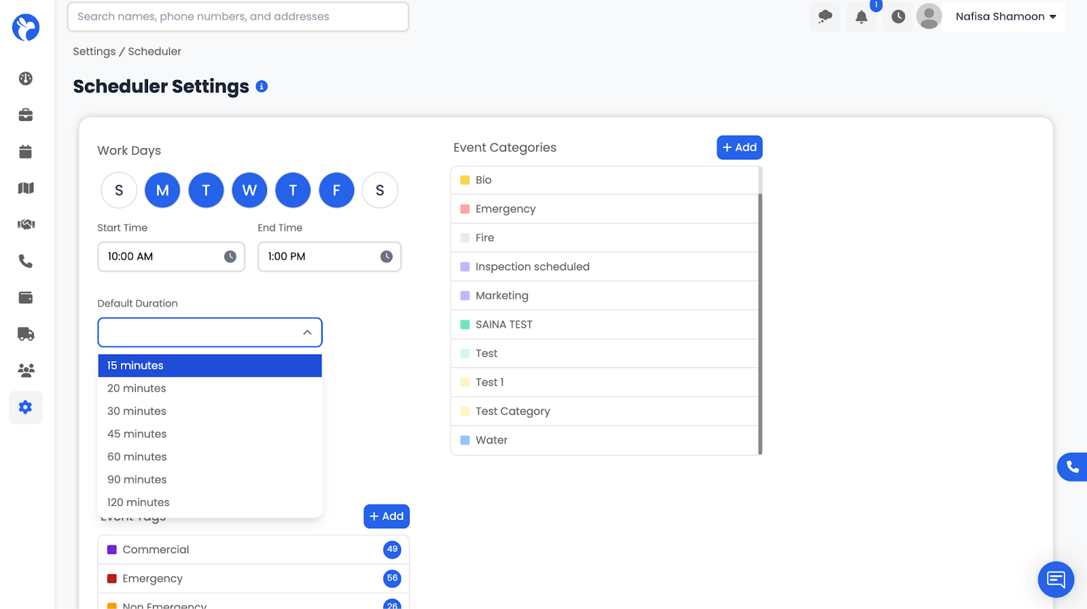Viewport: 1087px width, 609px height.
Task: Toggle Monday in Work Days
Action: (162, 190)
